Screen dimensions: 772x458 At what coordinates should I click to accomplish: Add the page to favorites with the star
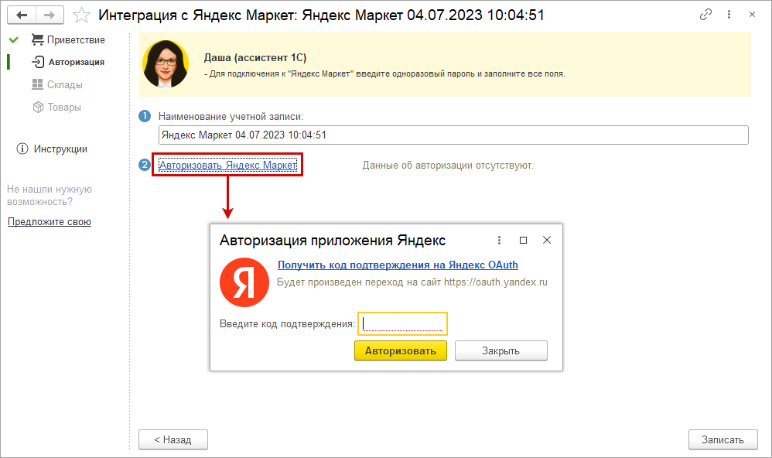tap(81, 15)
